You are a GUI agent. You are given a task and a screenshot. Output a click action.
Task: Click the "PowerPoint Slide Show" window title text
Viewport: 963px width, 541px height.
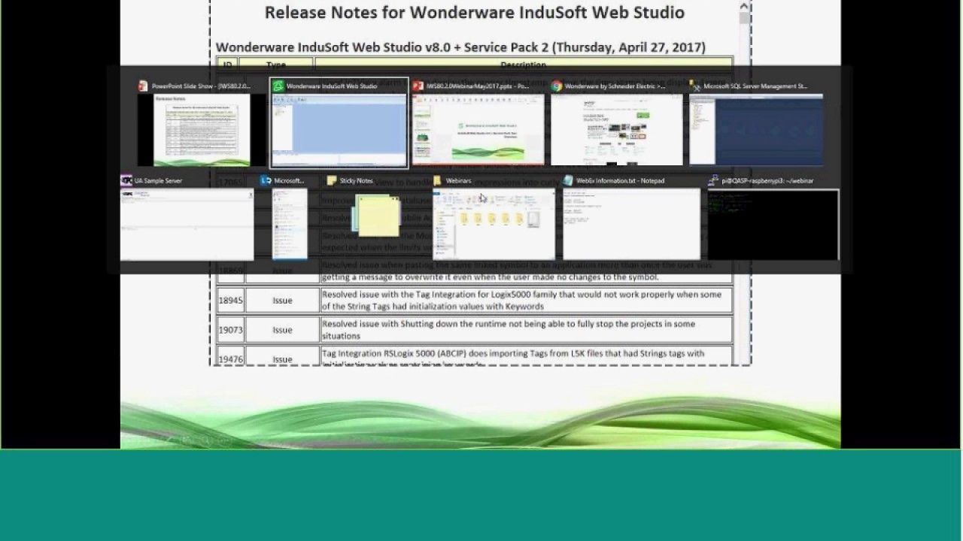201,86
